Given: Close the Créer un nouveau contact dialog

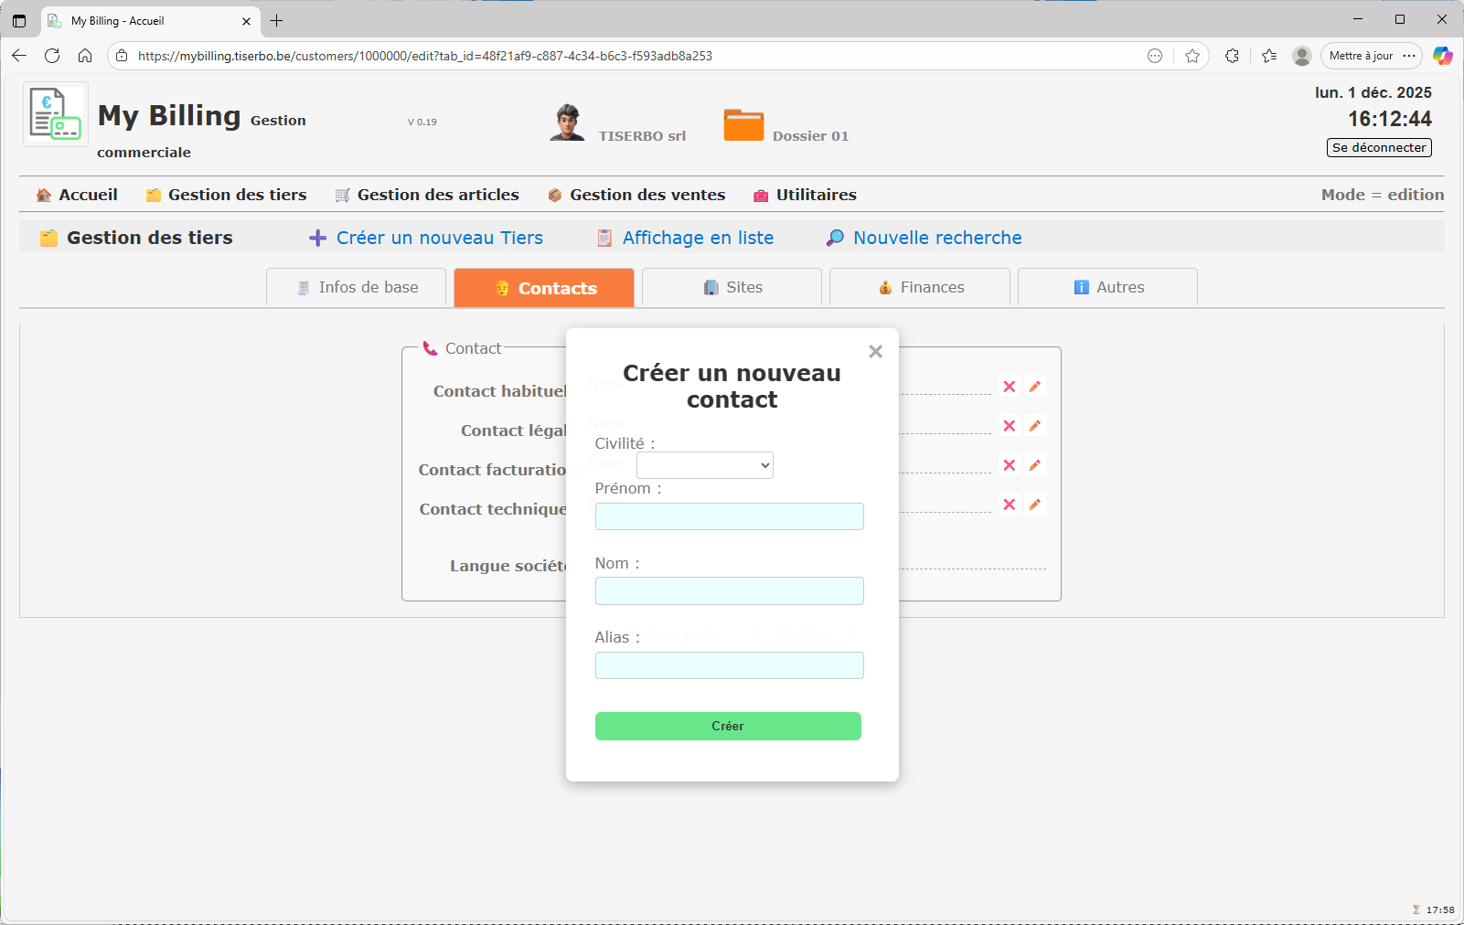Looking at the screenshot, I should (875, 351).
